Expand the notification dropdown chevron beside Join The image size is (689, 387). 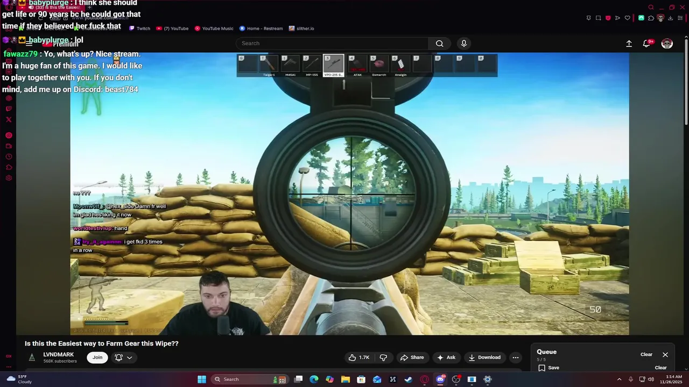[129, 357]
